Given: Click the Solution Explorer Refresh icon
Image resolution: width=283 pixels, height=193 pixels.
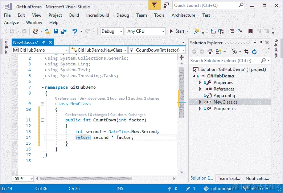Looking at the screenshot, I should point(254,52).
